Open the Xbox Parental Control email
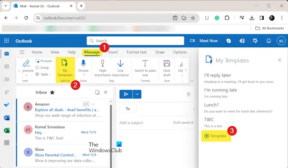The image size is (288, 168). (63, 155)
